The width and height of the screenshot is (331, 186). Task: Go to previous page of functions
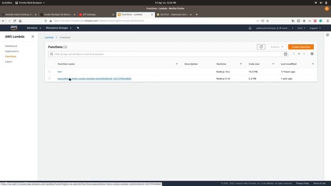[x=294, y=54]
